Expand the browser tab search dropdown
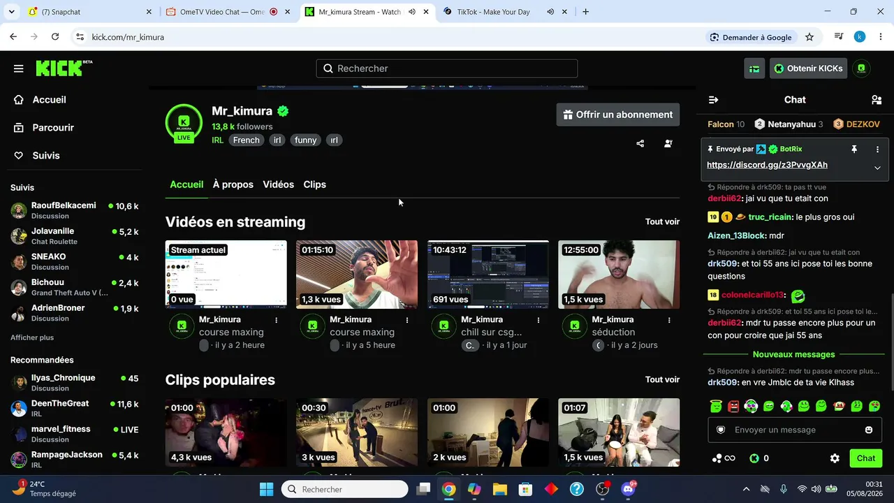 tap(11, 12)
